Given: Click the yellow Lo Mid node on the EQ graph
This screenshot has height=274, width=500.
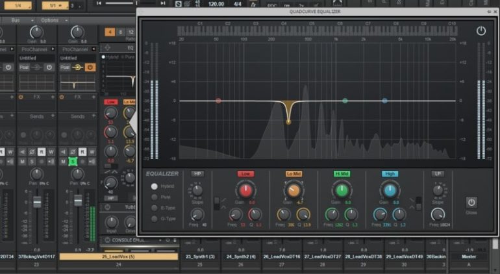Looking at the screenshot, I should 288,121.
